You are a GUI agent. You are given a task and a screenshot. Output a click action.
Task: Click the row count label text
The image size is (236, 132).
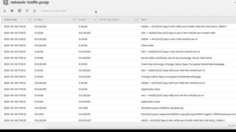pyautogui.click(x=53, y=11)
